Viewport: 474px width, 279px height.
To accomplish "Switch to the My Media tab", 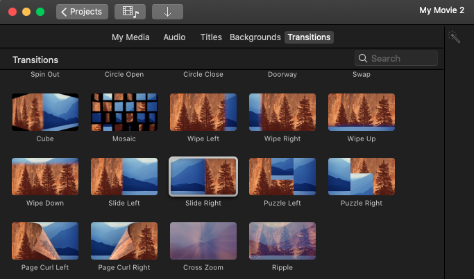I will pyautogui.click(x=130, y=37).
